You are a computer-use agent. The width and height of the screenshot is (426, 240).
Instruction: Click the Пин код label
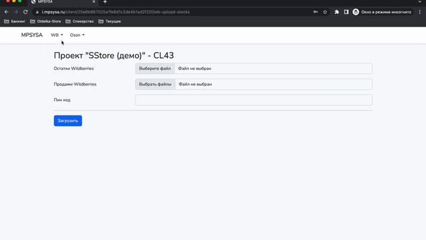[62, 100]
